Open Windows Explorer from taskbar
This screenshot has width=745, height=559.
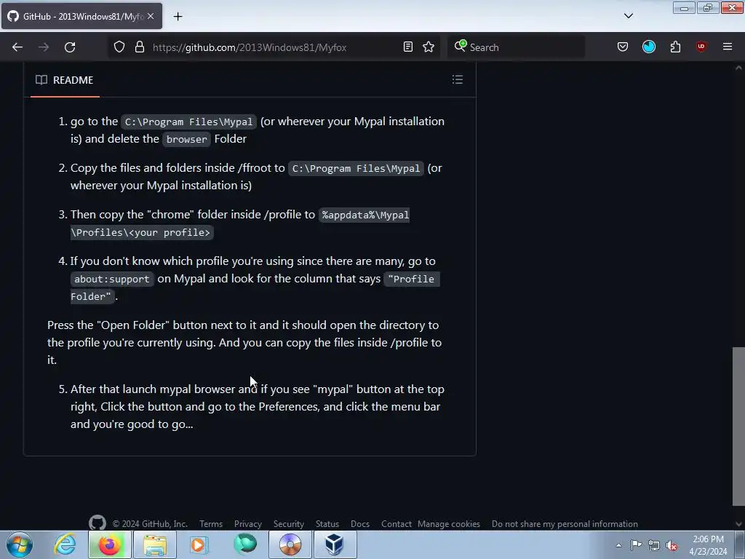click(155, 544)
